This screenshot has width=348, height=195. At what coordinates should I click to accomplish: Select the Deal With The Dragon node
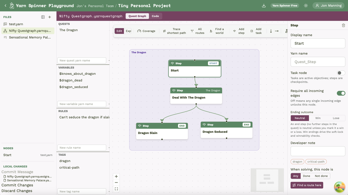pyautogui.click(x=196, y=96)
